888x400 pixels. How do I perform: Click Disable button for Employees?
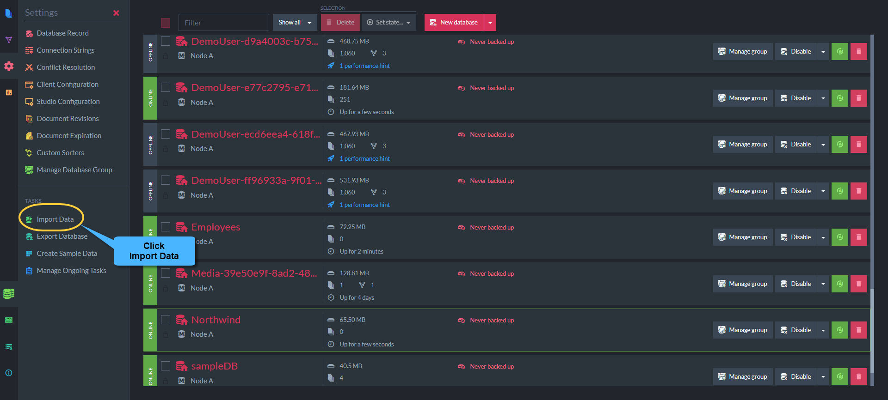click(x=796, y=237)
